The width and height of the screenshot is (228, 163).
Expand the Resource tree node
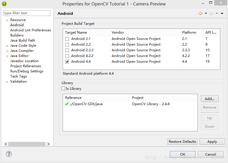point(7,20)
